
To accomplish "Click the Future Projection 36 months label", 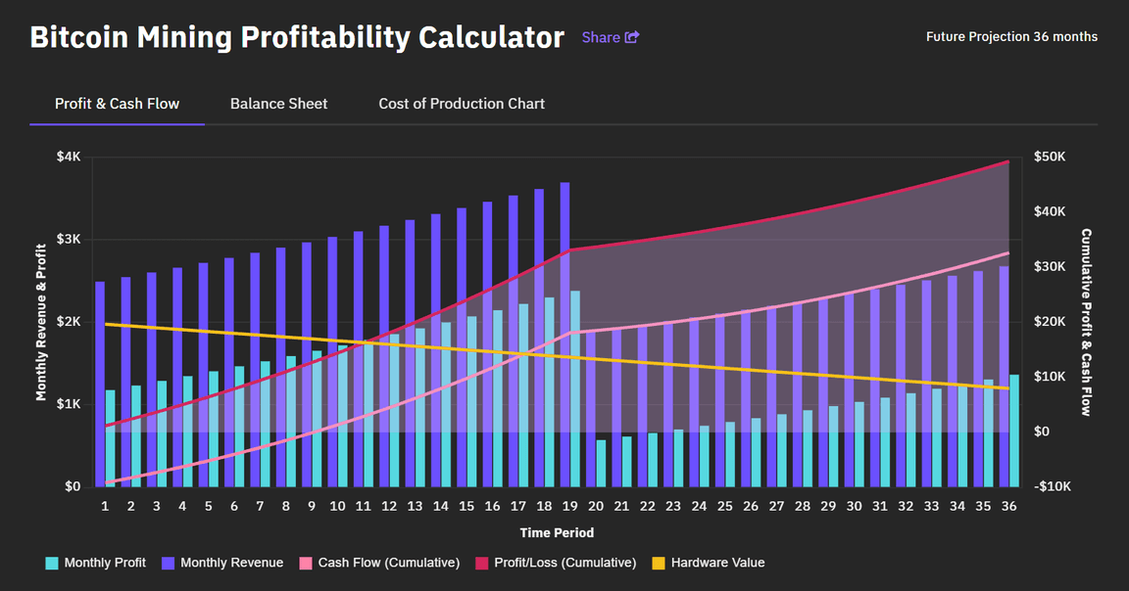I will click(x=1011, y=36).
